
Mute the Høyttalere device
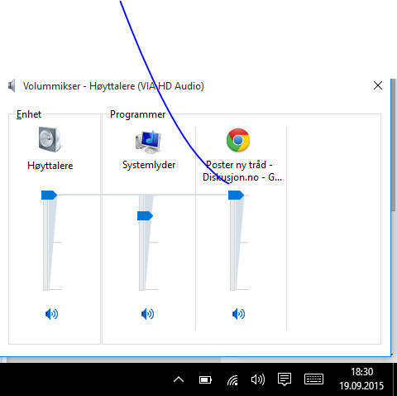[51, 314]
